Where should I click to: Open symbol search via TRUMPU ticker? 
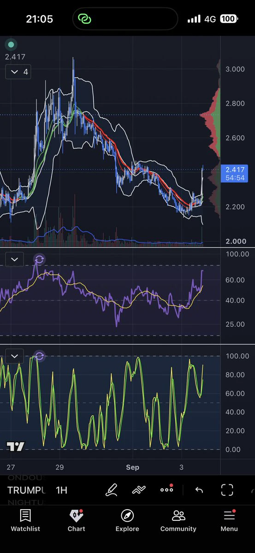pyautogui.click(x=27, y=490)
